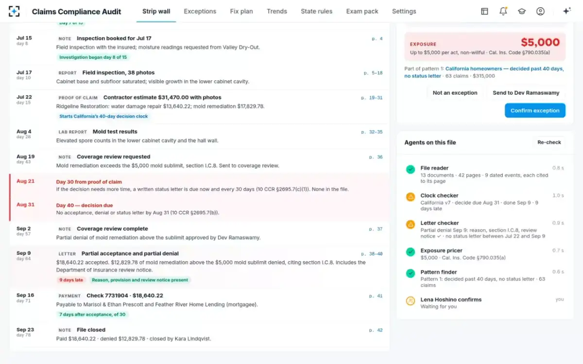Open the sparkle AI assistant icon

click(x=566, y=11)
